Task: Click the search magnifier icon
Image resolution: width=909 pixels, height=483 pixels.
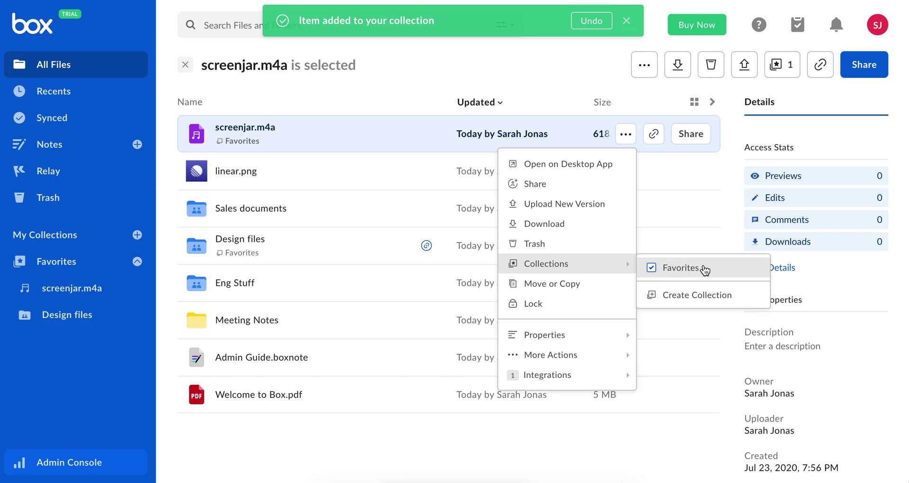Action: pos(191,25)
